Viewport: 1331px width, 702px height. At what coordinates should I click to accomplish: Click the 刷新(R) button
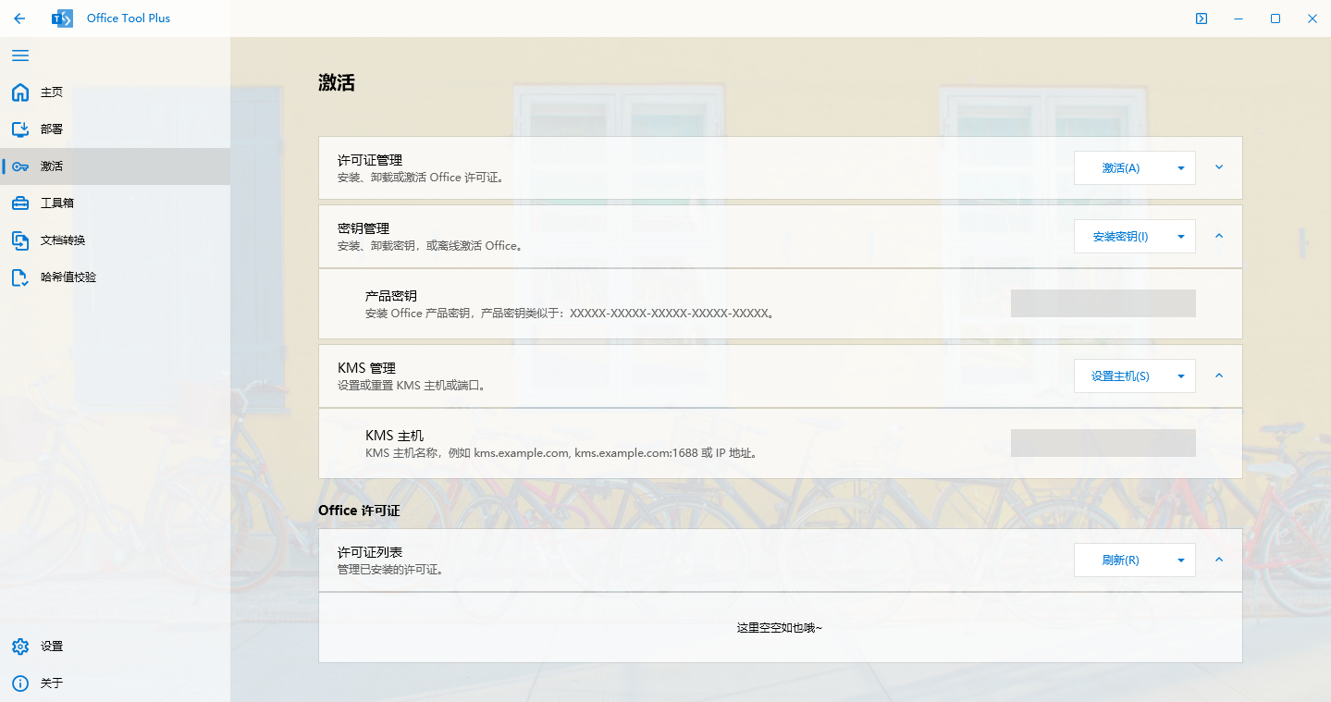(x=1120, y=560)
